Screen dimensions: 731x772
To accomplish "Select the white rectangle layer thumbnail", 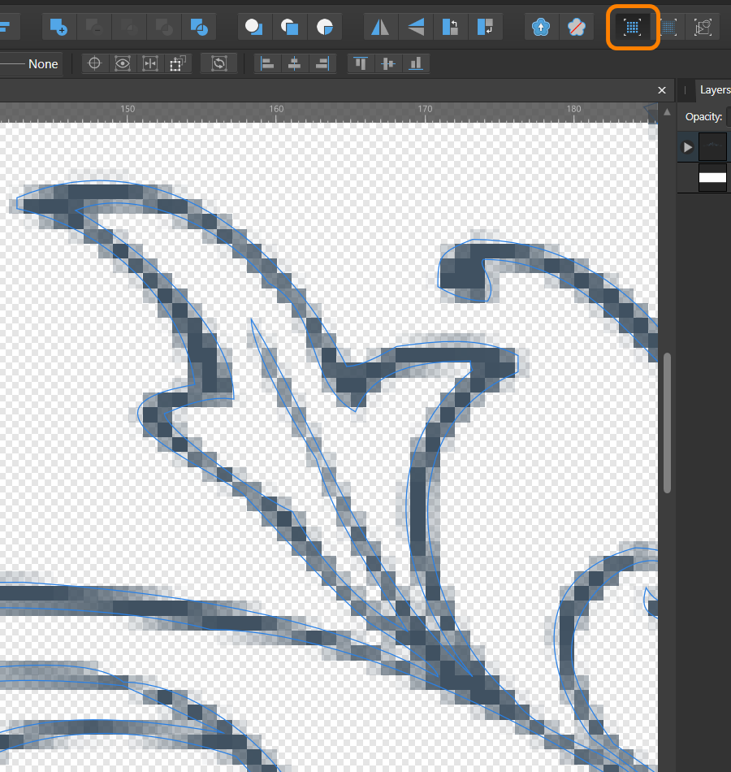I will pos(712,178).
